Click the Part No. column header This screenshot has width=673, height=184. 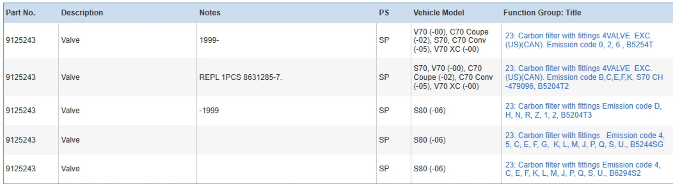(x=20, y=13)
